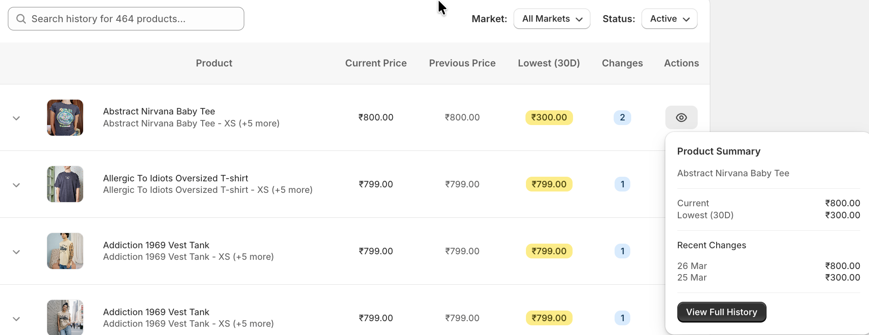Click the Lowest (30D) column header

pos(549,63)
